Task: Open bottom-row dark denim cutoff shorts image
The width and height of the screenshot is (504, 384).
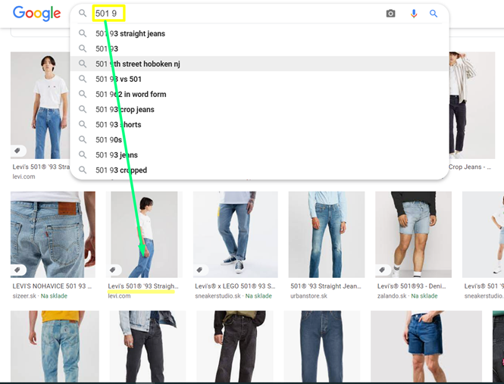Action: 426,346
